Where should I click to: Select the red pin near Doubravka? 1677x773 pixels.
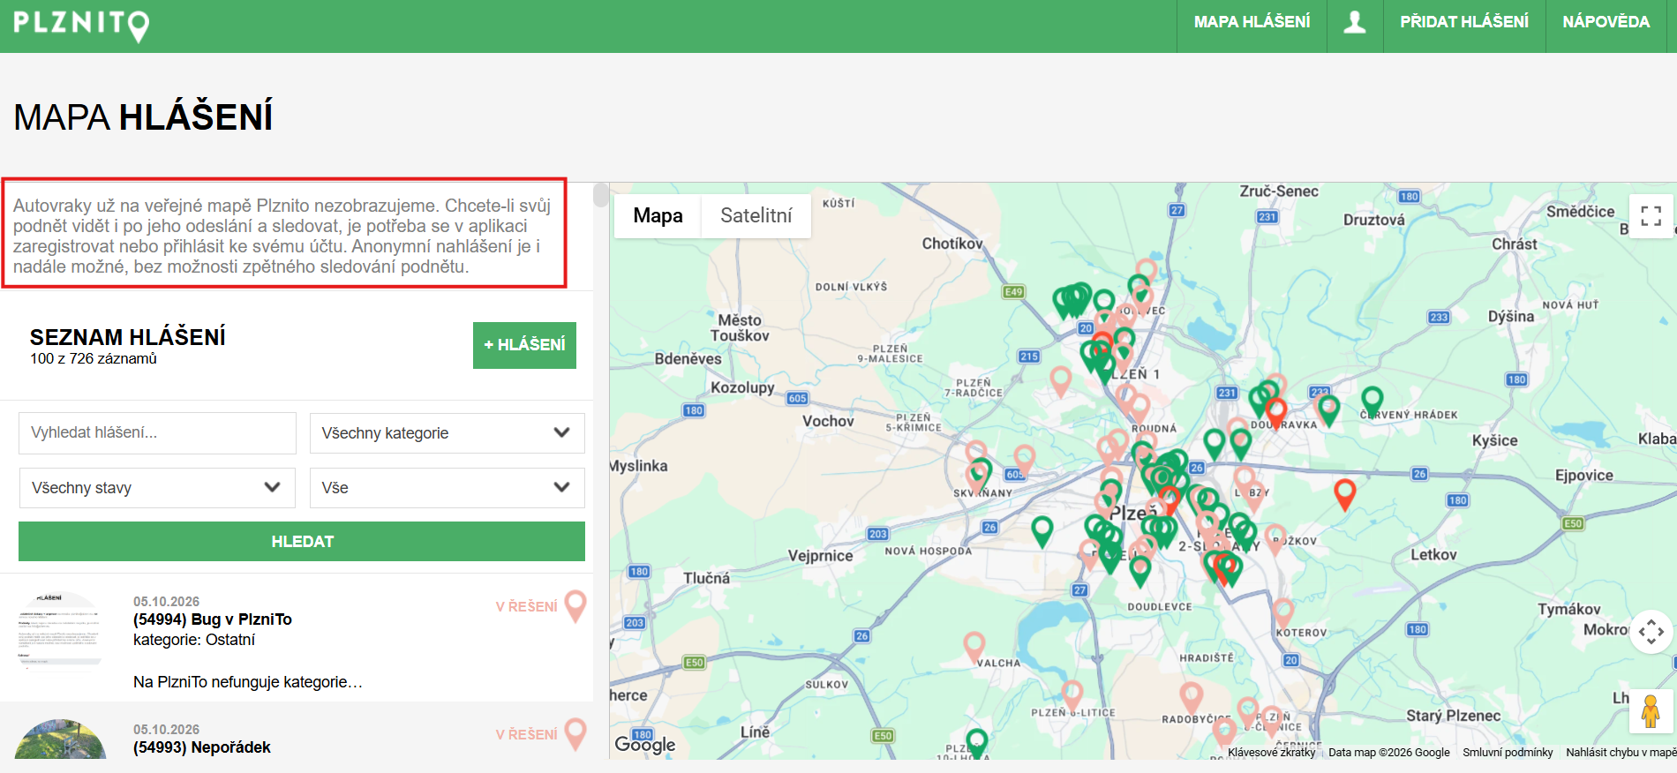(1275, 412)
